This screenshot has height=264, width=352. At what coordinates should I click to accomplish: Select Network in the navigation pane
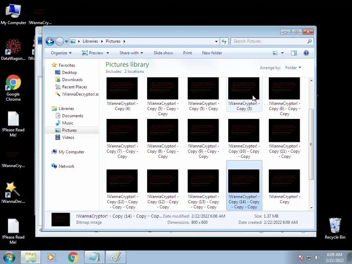66,166
